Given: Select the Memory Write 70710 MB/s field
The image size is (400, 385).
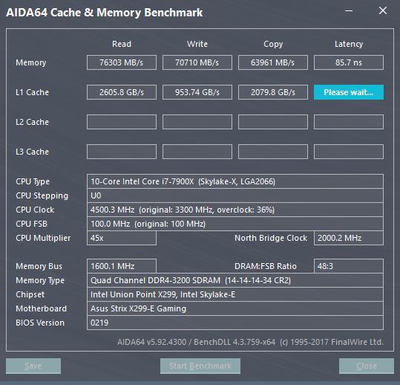Looking at the screenshot, I should click(x=197, y=62).
